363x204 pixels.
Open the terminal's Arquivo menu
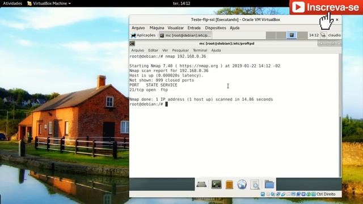[x=137, y=50]
